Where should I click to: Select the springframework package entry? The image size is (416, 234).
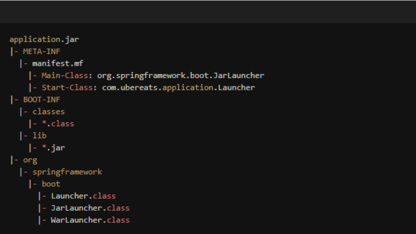click(67, 172)
